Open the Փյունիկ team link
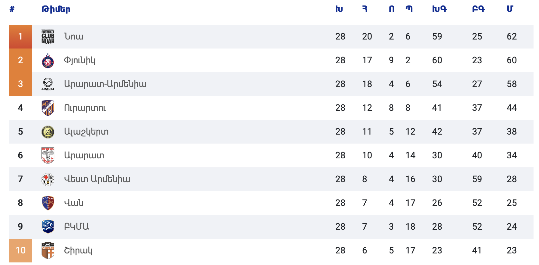Viewport: 539px width, 265px height. (x=80, y=60)
